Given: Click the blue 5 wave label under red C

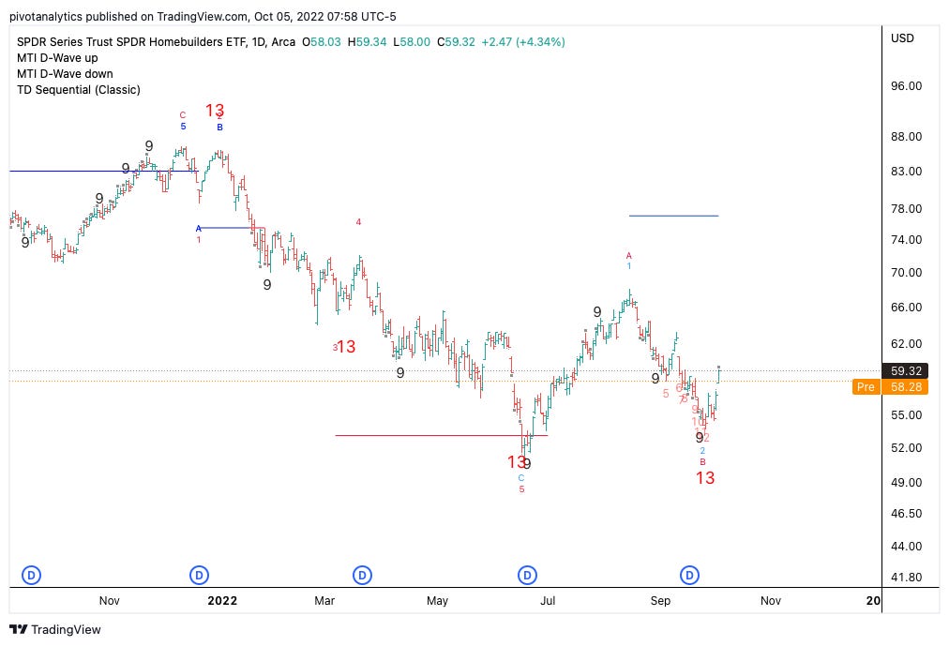Looking at the screenshot, I should point(183,127).
